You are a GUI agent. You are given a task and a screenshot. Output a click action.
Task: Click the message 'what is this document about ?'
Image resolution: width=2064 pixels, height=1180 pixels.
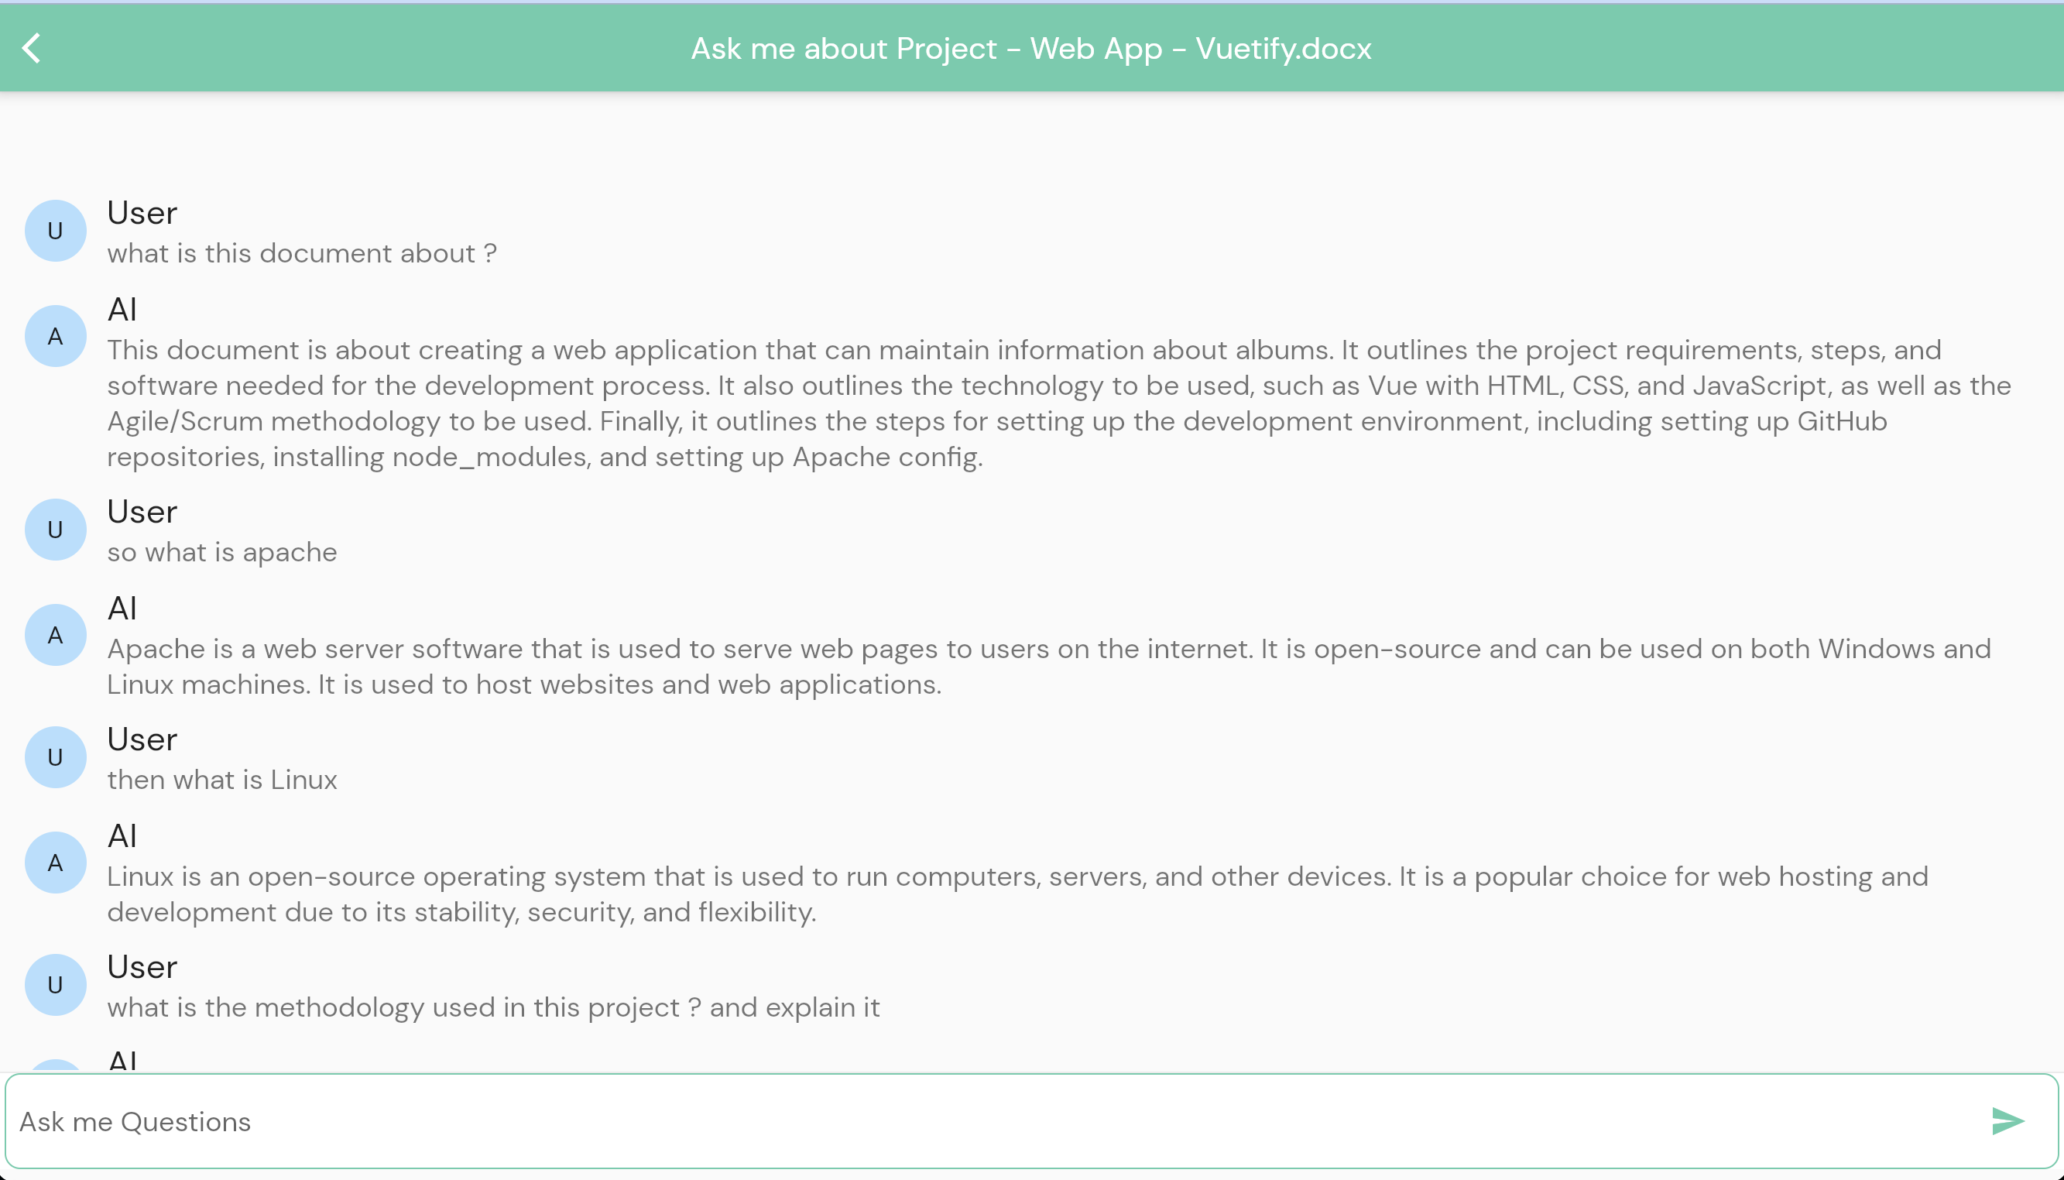[x=301, y=254]
